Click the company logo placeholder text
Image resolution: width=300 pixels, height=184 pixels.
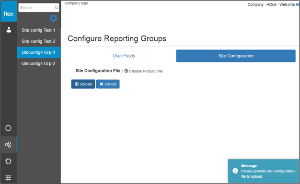pyautogui.click(x=77, y=3)
